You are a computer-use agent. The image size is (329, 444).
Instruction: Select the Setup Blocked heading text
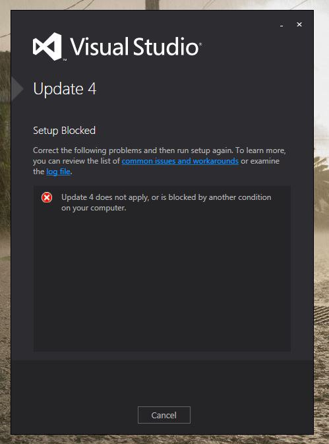point(64,131)
